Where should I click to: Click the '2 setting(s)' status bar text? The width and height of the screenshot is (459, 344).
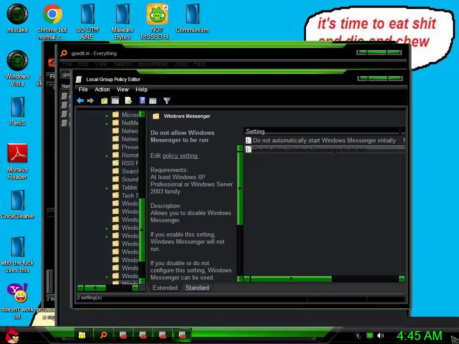89,297
